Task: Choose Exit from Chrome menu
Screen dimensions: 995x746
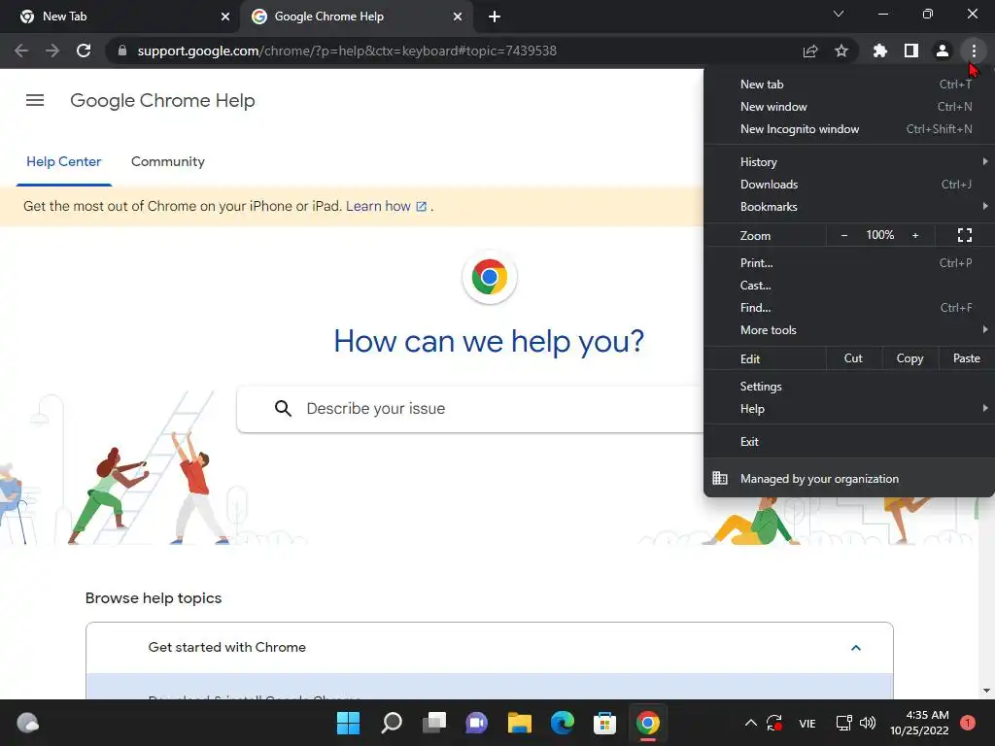Action: 849,442
